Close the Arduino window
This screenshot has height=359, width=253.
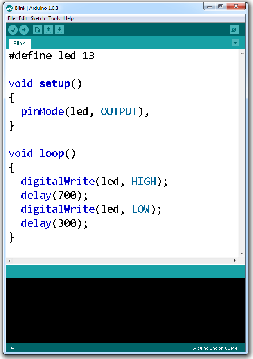(x=236, y=7)
